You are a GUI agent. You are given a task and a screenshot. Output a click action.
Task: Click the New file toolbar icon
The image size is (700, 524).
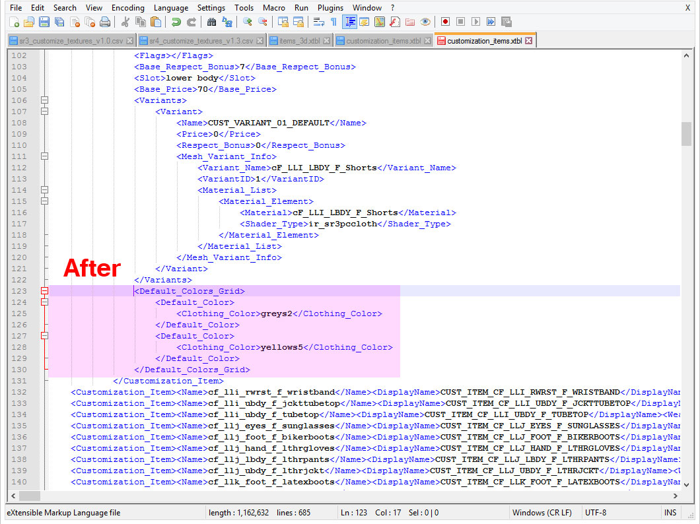pos(13,22)
